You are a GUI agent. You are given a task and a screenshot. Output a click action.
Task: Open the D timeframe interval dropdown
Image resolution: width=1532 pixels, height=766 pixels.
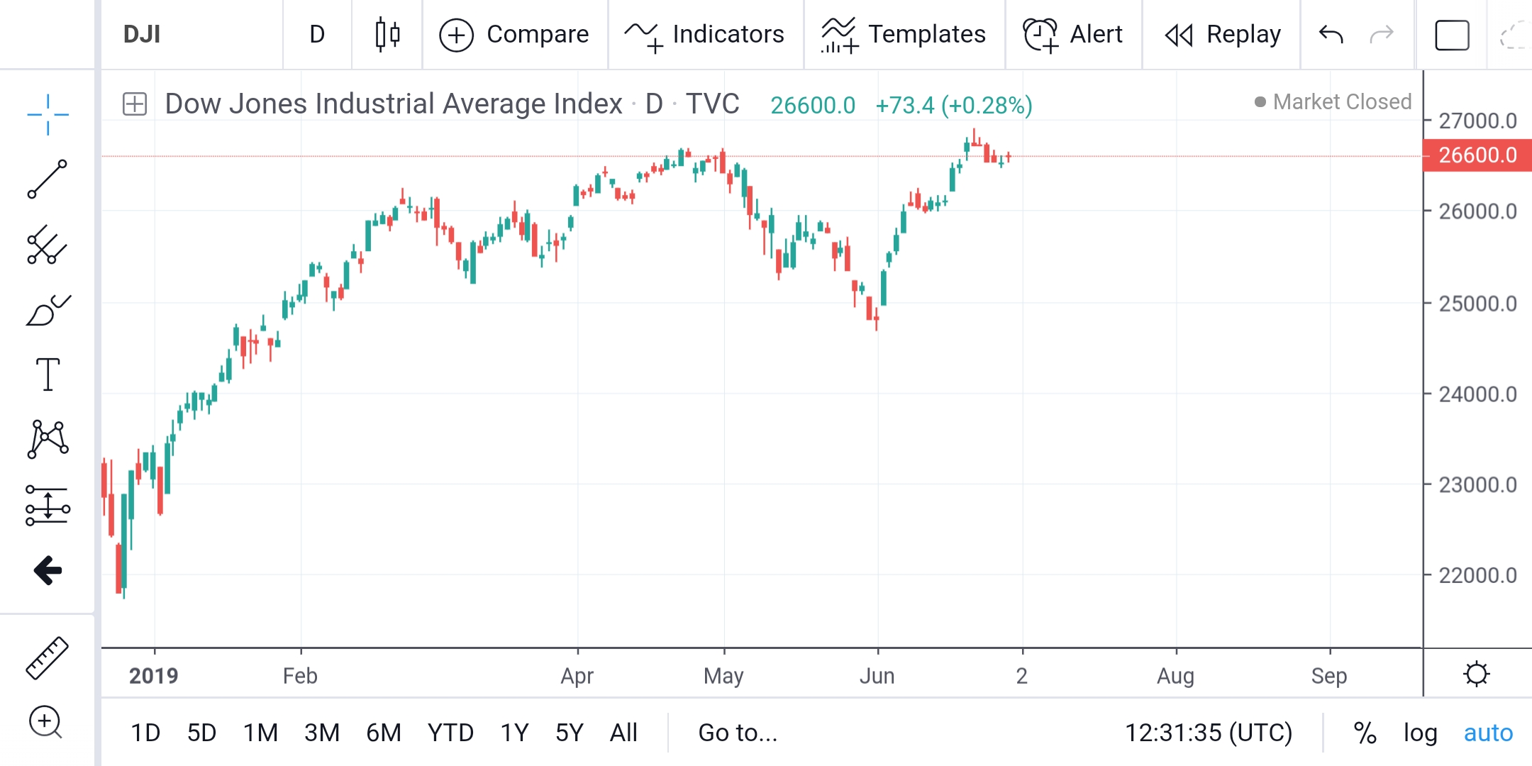[317, 34]
